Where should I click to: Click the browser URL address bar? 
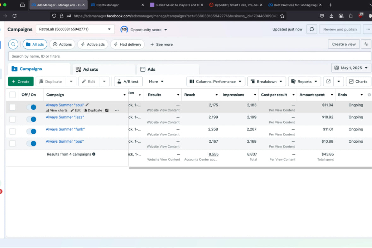175,16
